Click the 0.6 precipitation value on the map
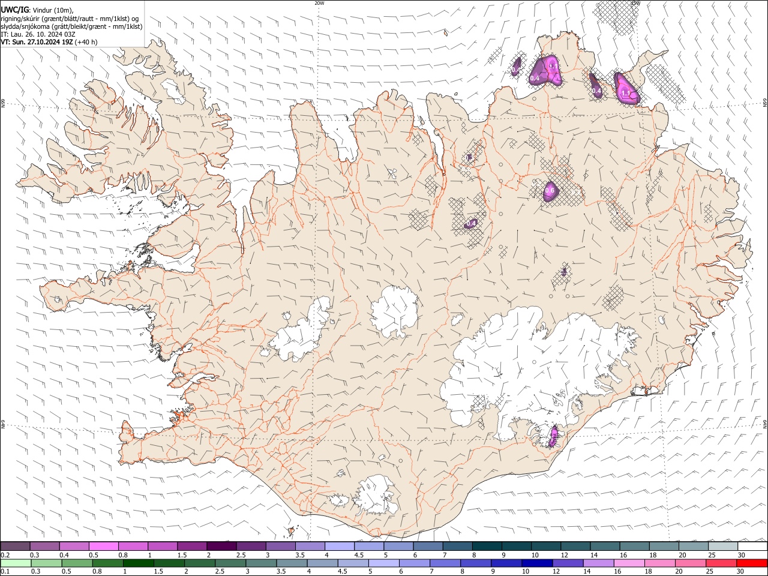The height and width of the screenshot is (576, 768). 550,191
